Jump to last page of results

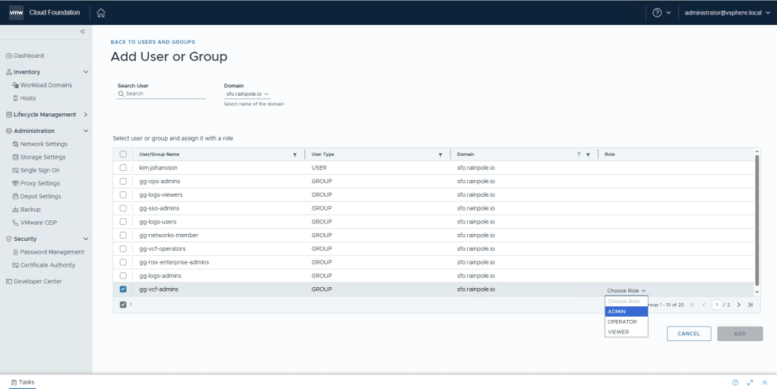pyautogui.click(x=750, y=305)
